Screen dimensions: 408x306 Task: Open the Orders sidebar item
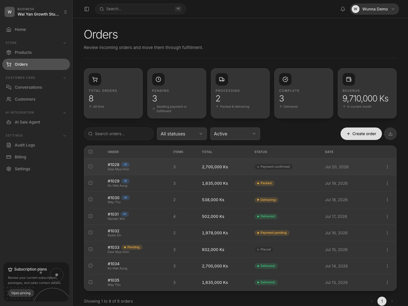coord(36,64)
